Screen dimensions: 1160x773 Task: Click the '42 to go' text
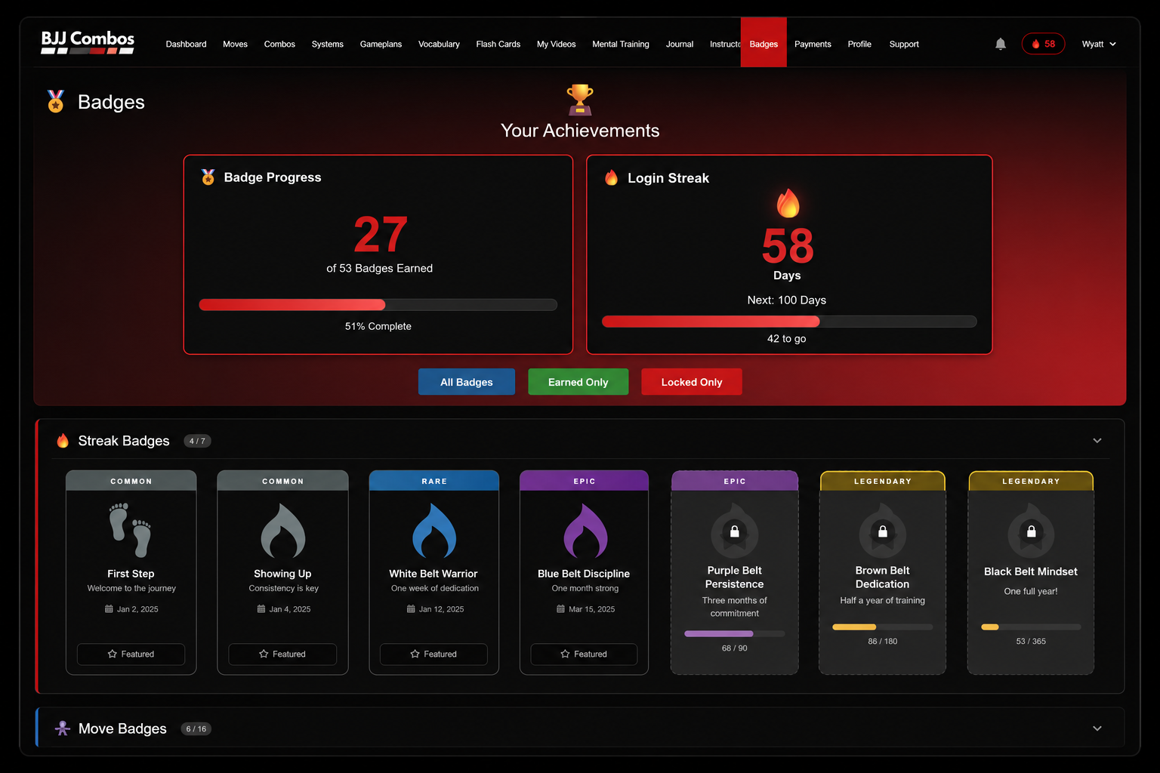click(x=787, y=339)
